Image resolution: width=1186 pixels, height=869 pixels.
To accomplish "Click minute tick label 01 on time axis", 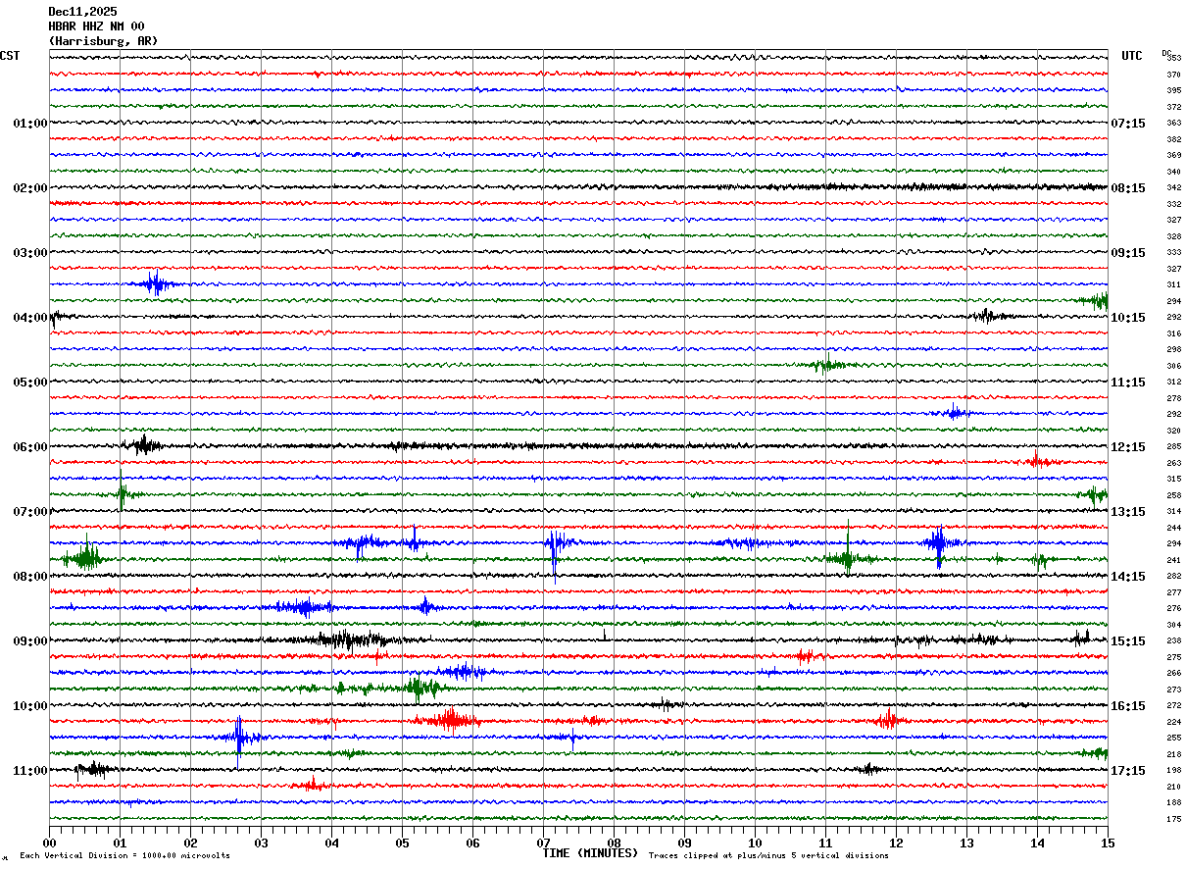I will coord(120,843).
